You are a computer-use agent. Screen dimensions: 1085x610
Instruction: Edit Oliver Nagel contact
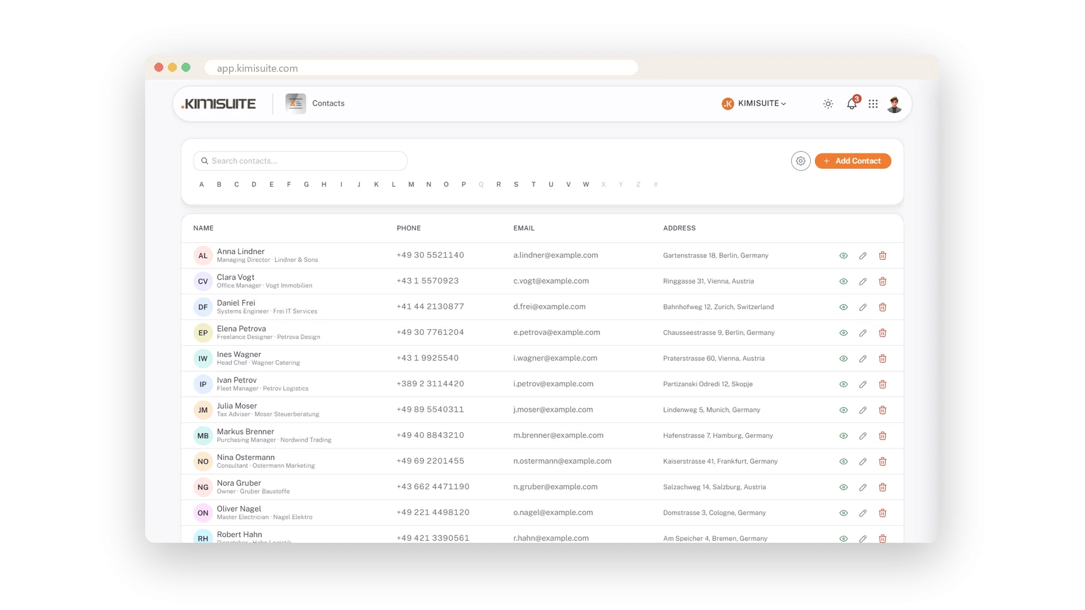pyautogui.click(x=863, y=513)
